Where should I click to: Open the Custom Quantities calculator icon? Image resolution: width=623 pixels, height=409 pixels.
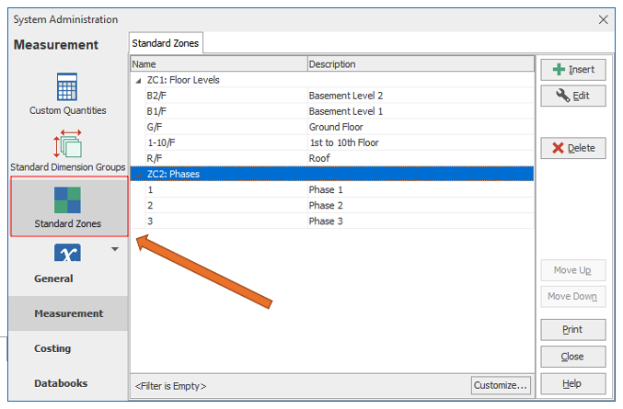coord(67,87)
